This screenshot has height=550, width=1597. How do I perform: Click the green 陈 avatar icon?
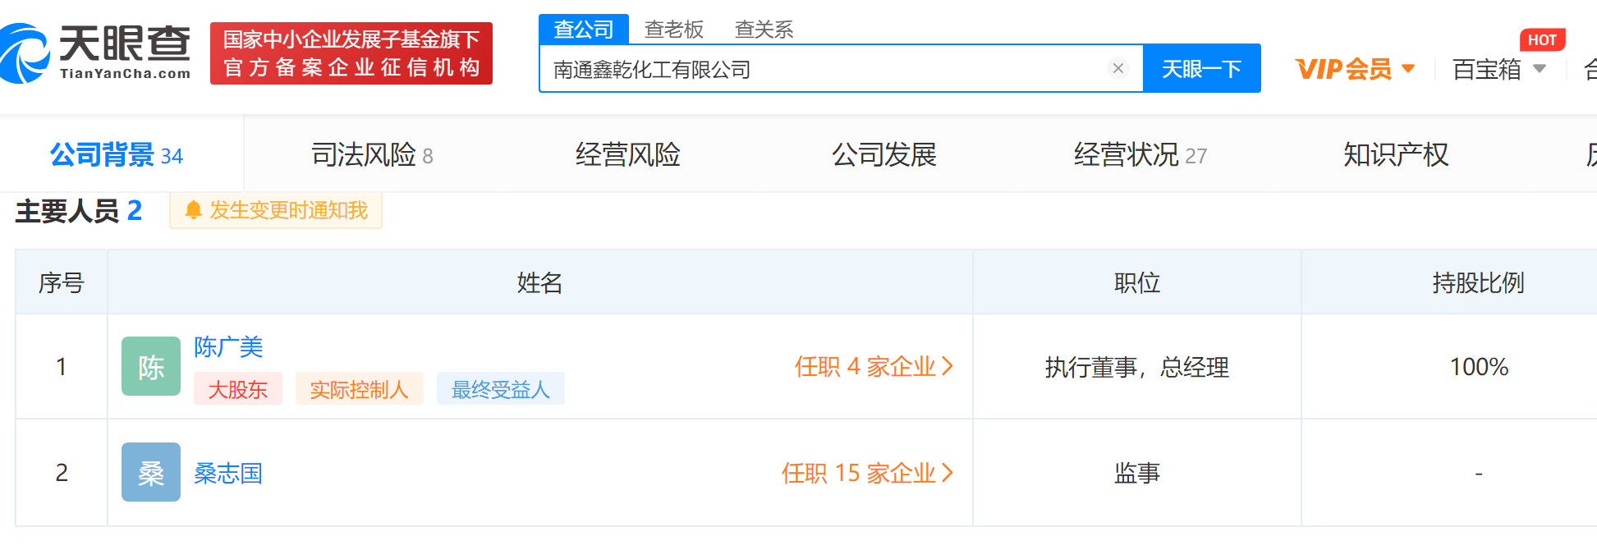pos(151,366)
